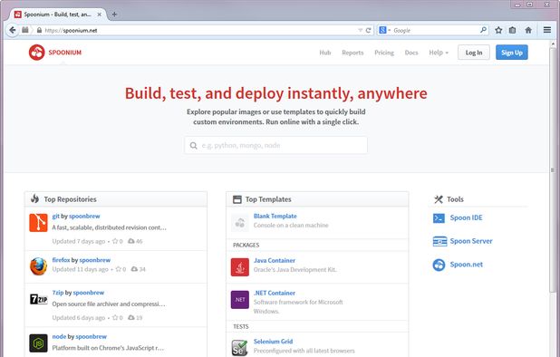Expand the Help dropdown menu
Viewport: 560px width, 357px height.
coord(439,53)
